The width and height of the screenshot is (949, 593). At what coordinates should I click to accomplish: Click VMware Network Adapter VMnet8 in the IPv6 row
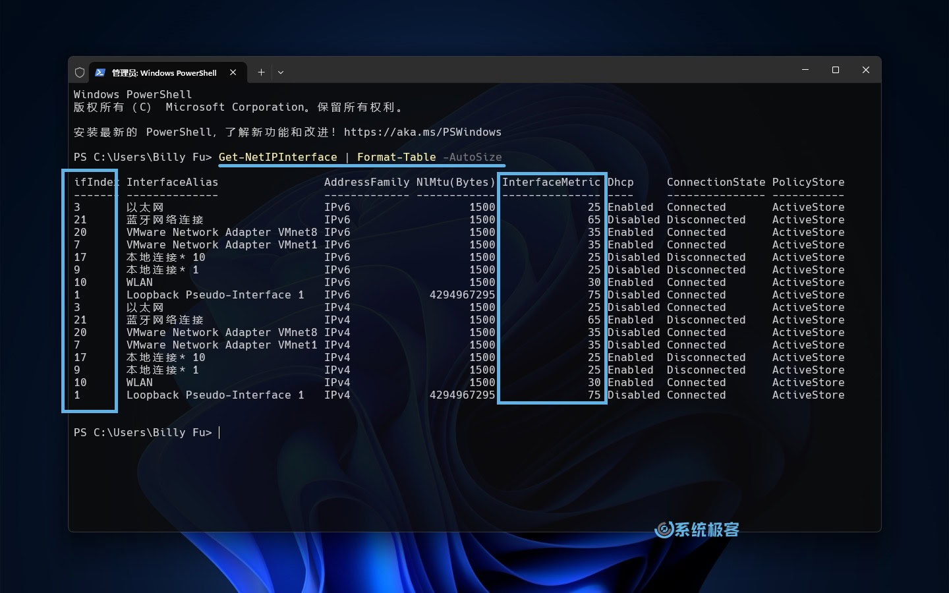pos(221,232)
